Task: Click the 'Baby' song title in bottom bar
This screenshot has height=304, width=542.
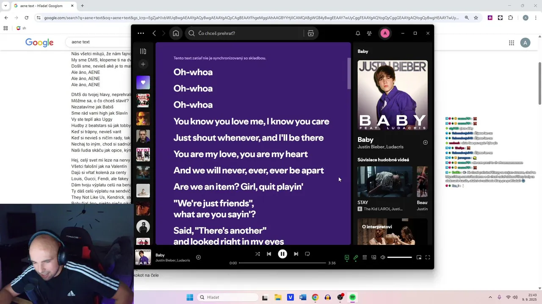Action: [x=160, y=255]
